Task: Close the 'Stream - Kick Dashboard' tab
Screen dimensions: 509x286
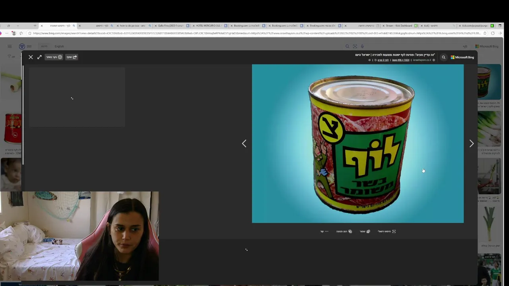Action: click(383, 25)
